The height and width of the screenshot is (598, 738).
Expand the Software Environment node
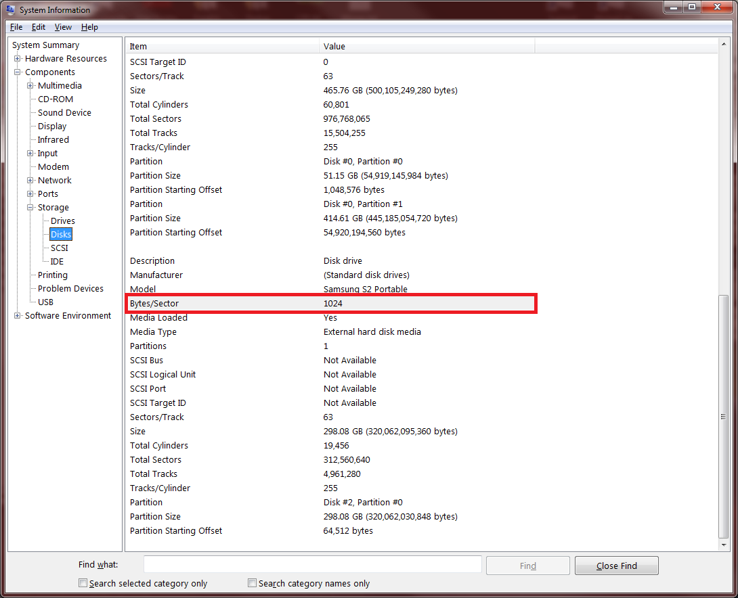[x=18, y=316]
